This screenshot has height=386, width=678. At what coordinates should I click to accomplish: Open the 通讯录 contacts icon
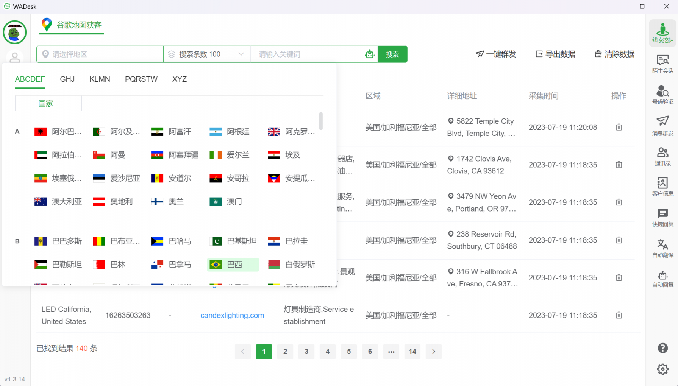pos(662,157)
